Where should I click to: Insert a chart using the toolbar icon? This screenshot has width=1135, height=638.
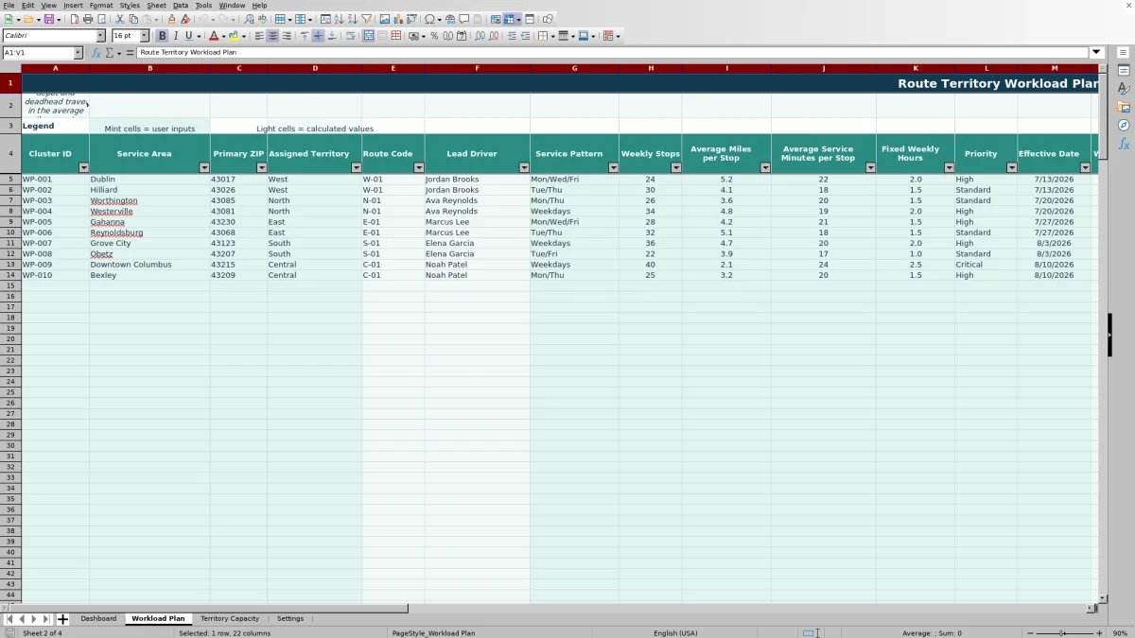point(397,19)
